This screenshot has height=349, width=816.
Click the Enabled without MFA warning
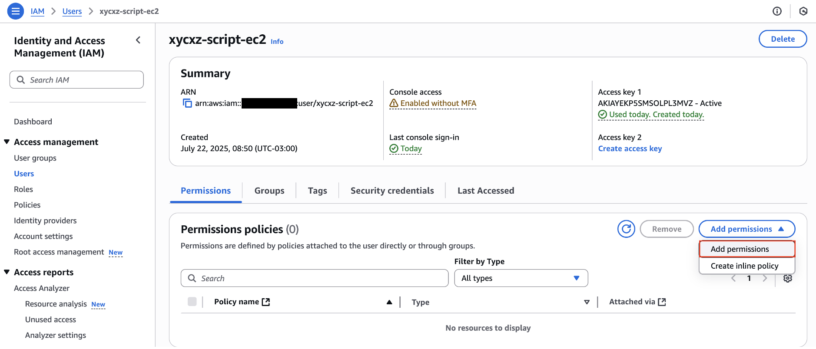pos(433,103)
